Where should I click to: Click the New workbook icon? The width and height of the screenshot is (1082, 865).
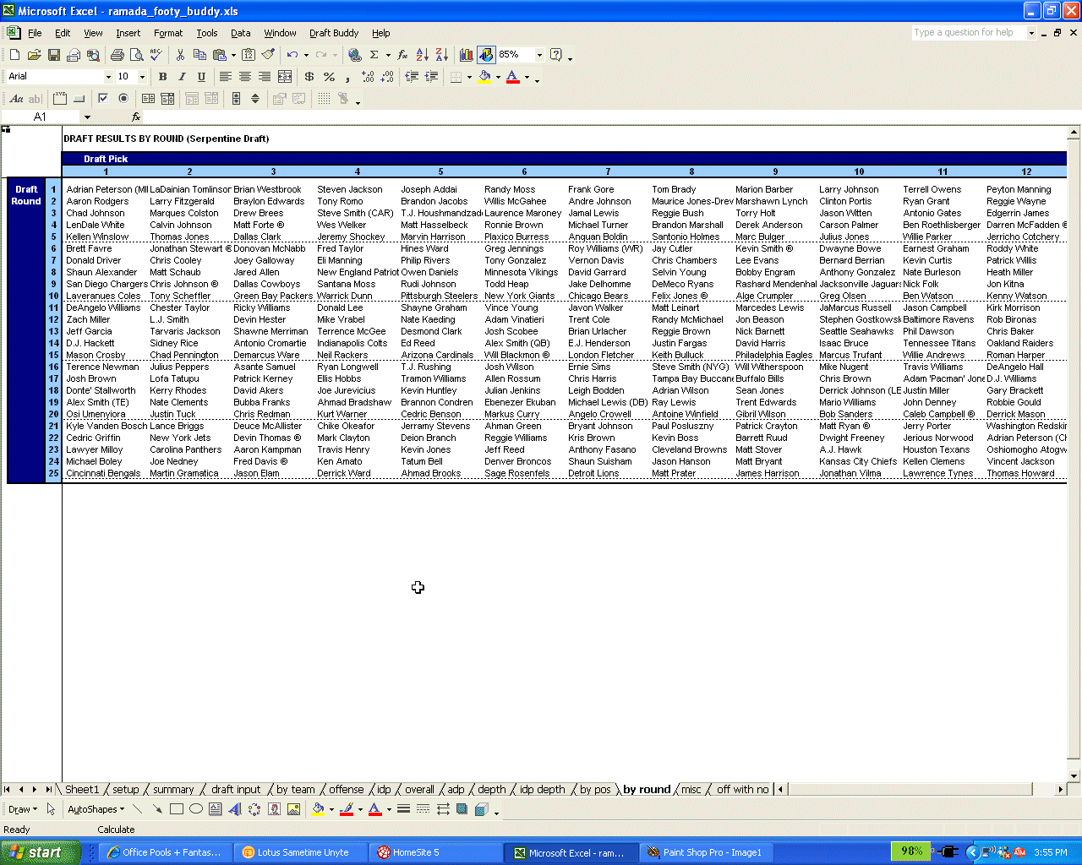pyautogui.click(x=14, y=55)
